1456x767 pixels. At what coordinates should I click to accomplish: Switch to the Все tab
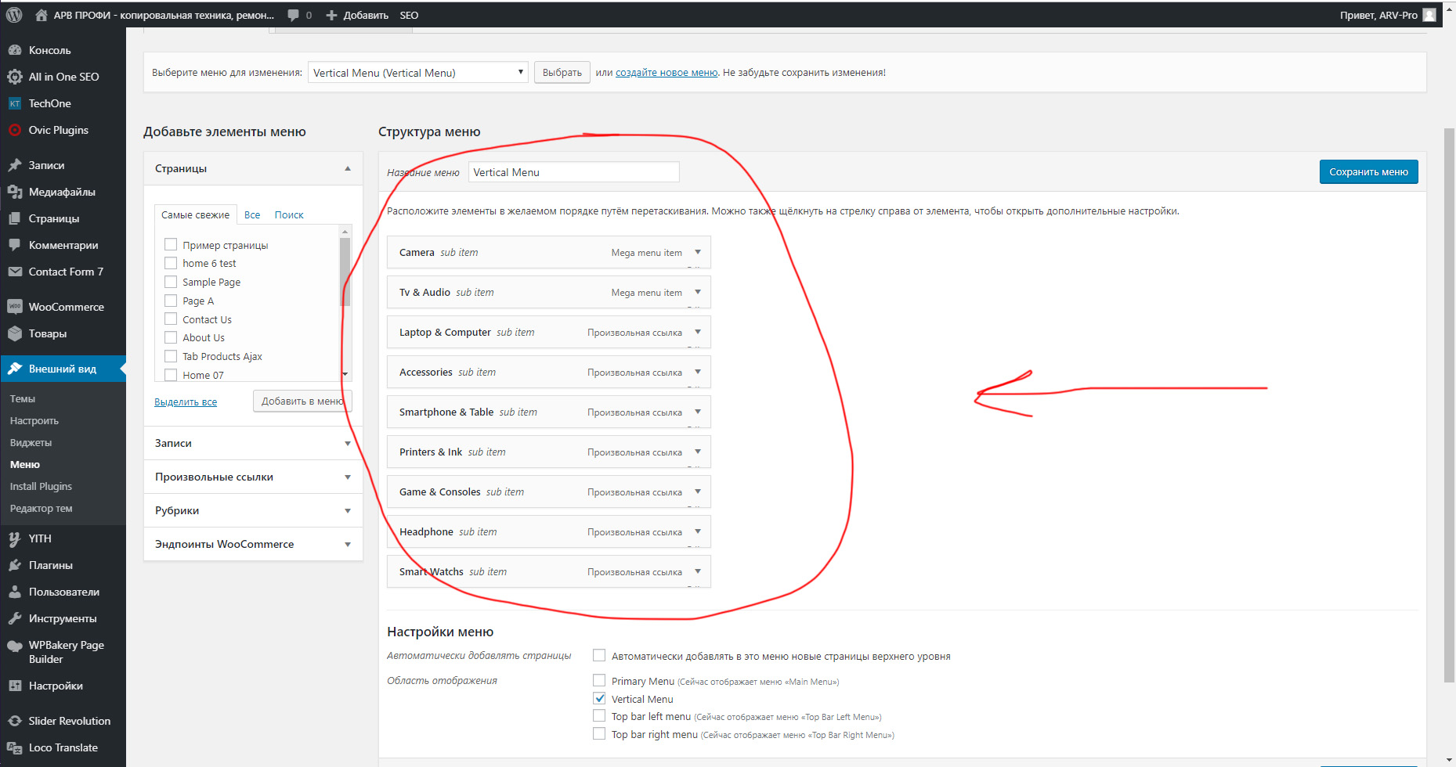252,215
